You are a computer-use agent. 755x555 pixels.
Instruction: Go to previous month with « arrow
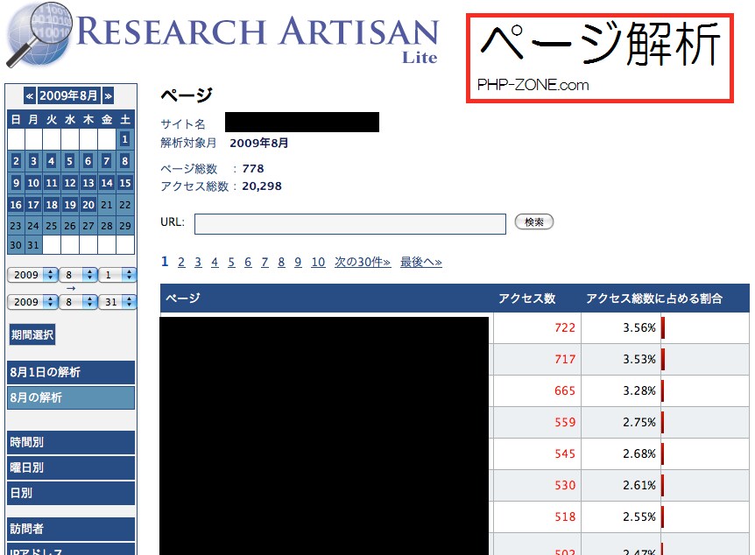(x=30, y=95)
